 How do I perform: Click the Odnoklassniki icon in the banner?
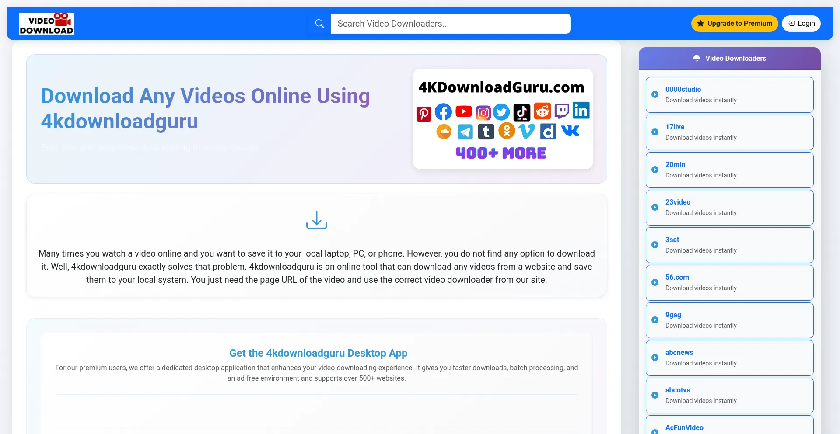pos(507,131)
